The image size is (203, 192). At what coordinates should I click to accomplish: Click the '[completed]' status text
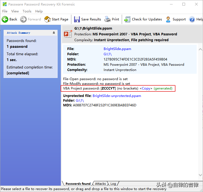18,73
